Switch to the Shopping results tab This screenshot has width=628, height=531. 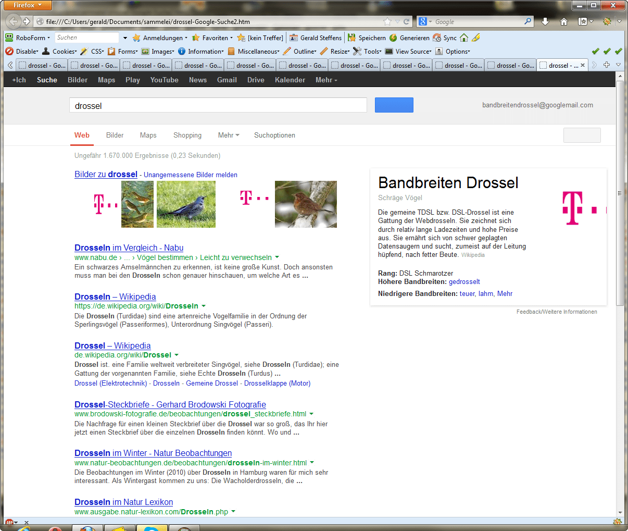click(x=187, y=135)
